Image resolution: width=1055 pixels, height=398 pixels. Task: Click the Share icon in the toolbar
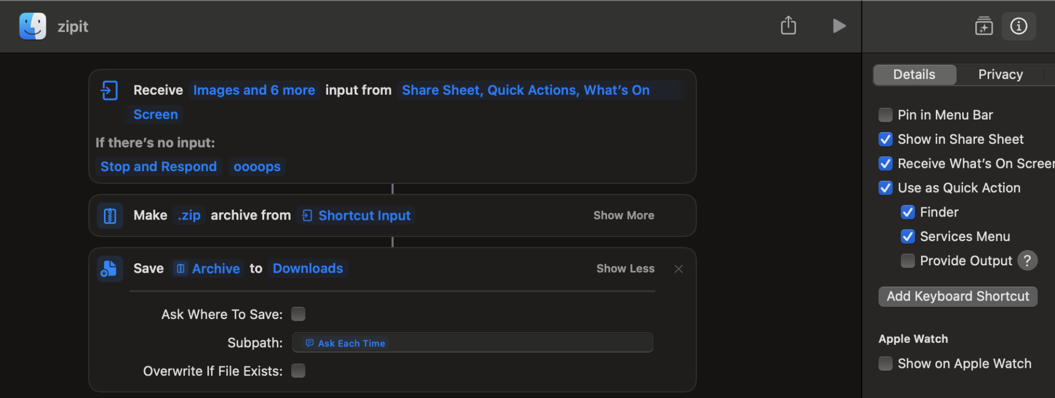tap(788, 25)
